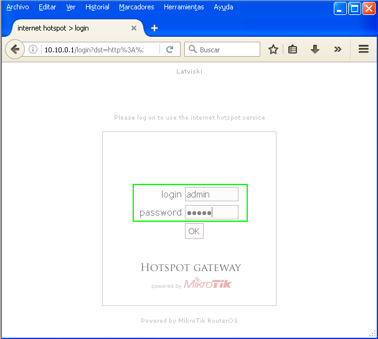The image size is (378, 339).
Task: Open the bookmarks list icon
Action: [x=293, y=49]
